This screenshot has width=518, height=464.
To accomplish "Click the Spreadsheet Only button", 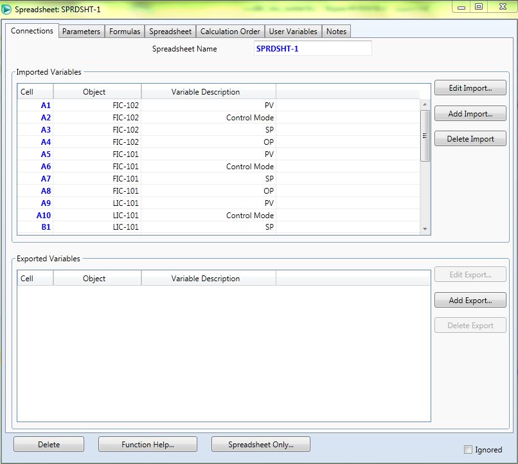I will [x=260, y=445].
